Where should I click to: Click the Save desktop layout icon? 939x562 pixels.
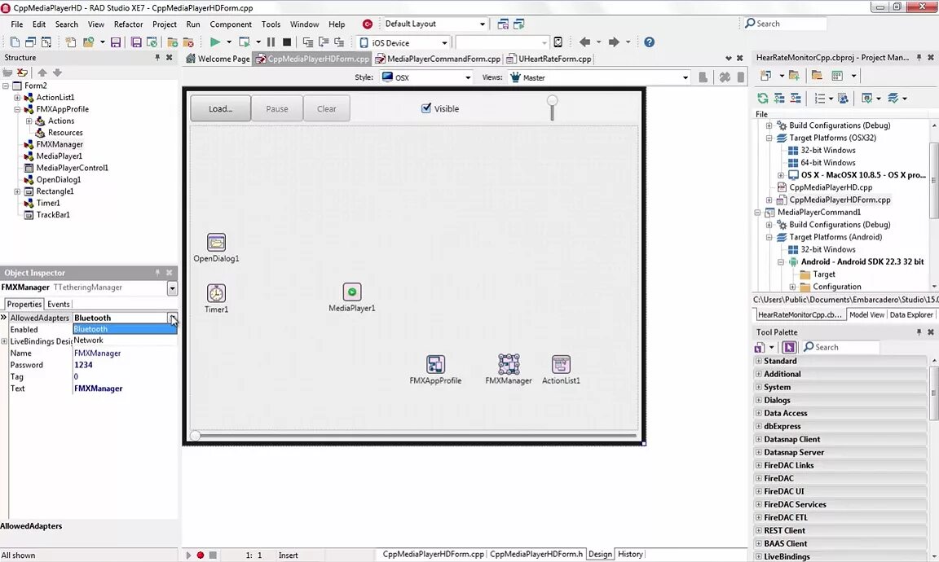pyautogui.click(x=503, y=24)
